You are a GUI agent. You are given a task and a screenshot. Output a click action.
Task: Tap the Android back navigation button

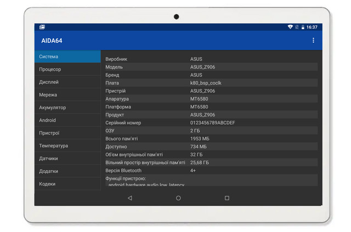point(129,198)
